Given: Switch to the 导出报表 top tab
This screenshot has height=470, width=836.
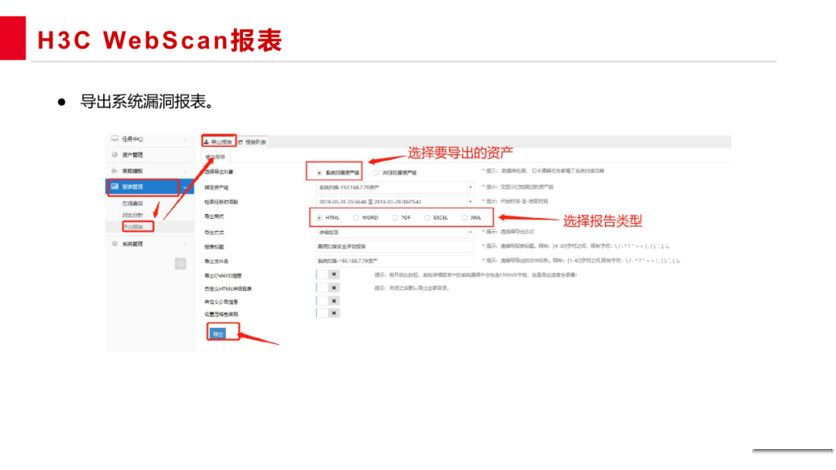Looking at the screenshot, I should click(218, 141).
